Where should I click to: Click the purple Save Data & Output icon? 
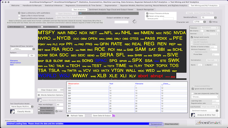(114, 116)
